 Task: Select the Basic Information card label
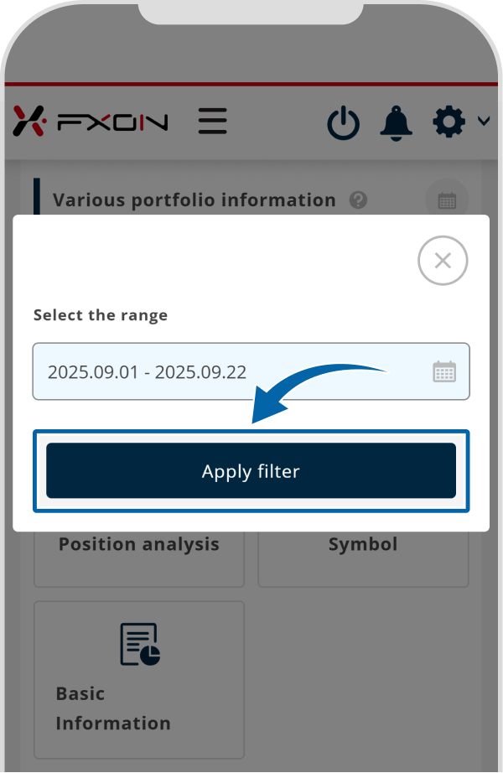[112, 708]
